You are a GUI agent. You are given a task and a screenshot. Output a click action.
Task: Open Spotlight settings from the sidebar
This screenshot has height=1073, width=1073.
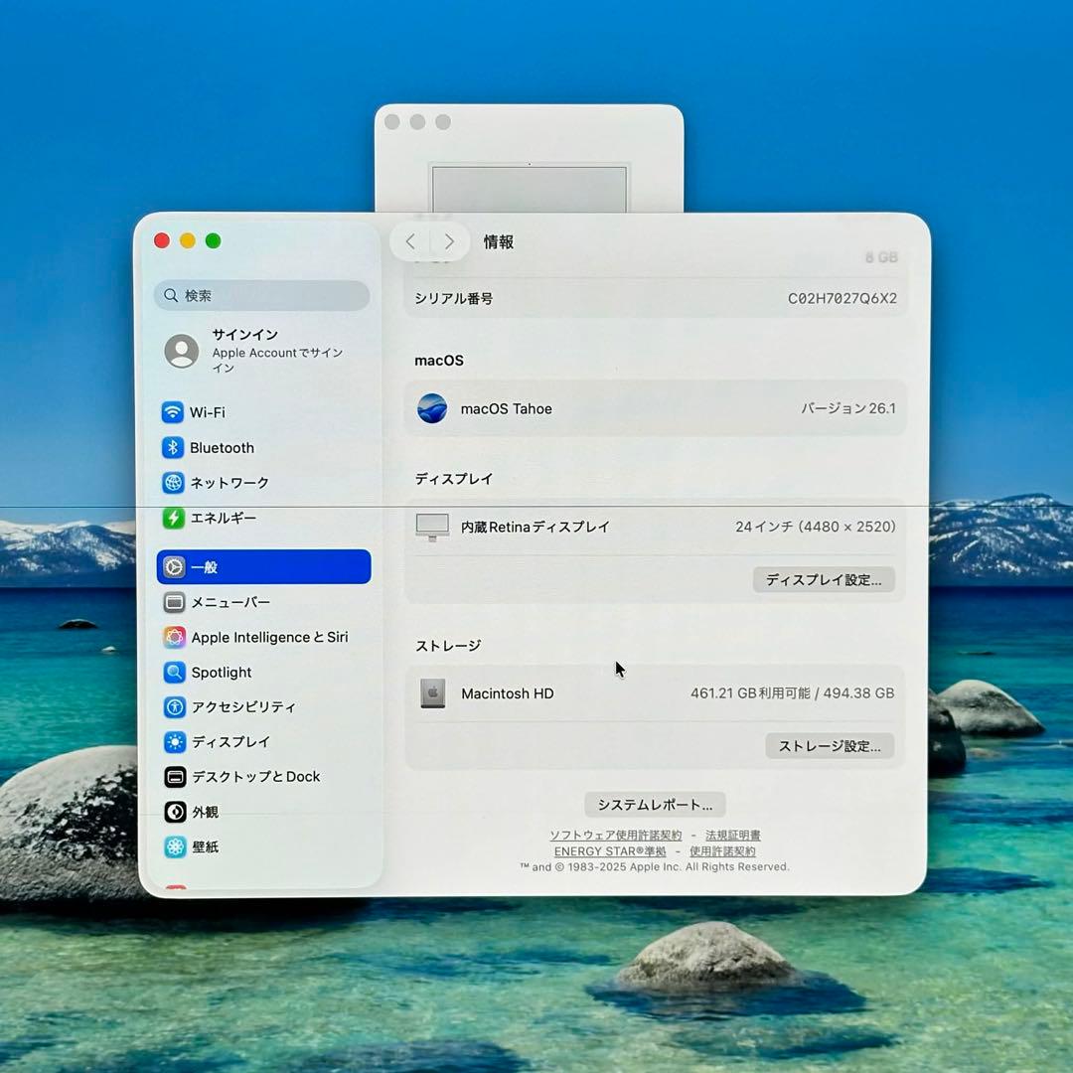176,672
